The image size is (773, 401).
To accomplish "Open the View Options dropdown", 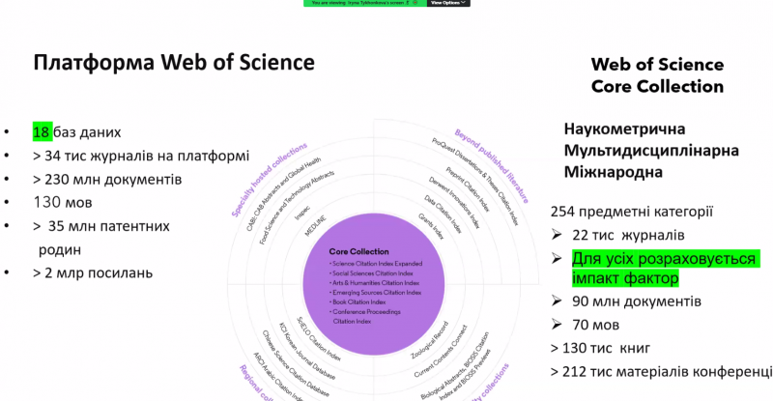I will [448, 3].
